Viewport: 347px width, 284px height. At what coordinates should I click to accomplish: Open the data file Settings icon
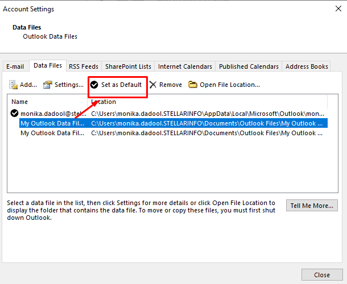pyautogui.click(x=48, y=85)
